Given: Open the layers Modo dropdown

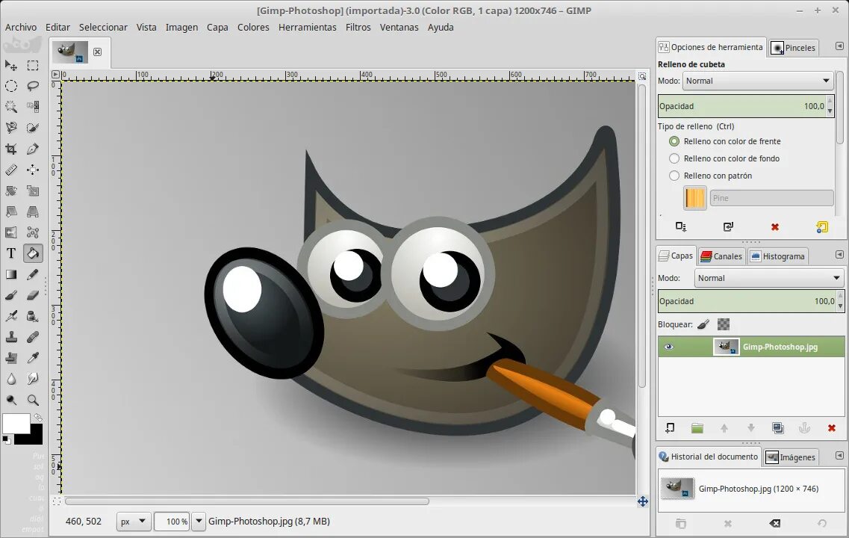Looking at the screenshot, I should (x=769, y=278).
